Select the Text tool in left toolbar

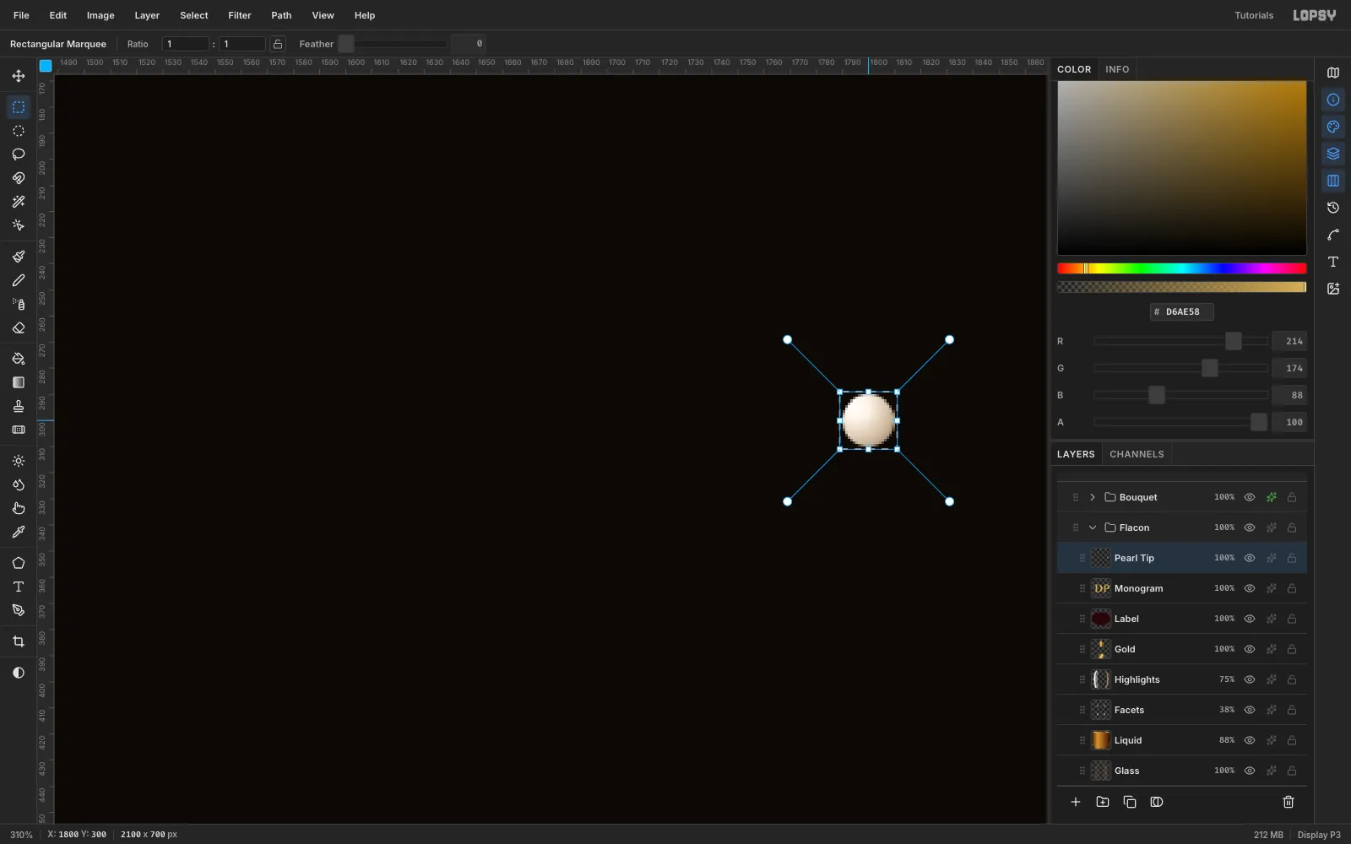(19, 587)
